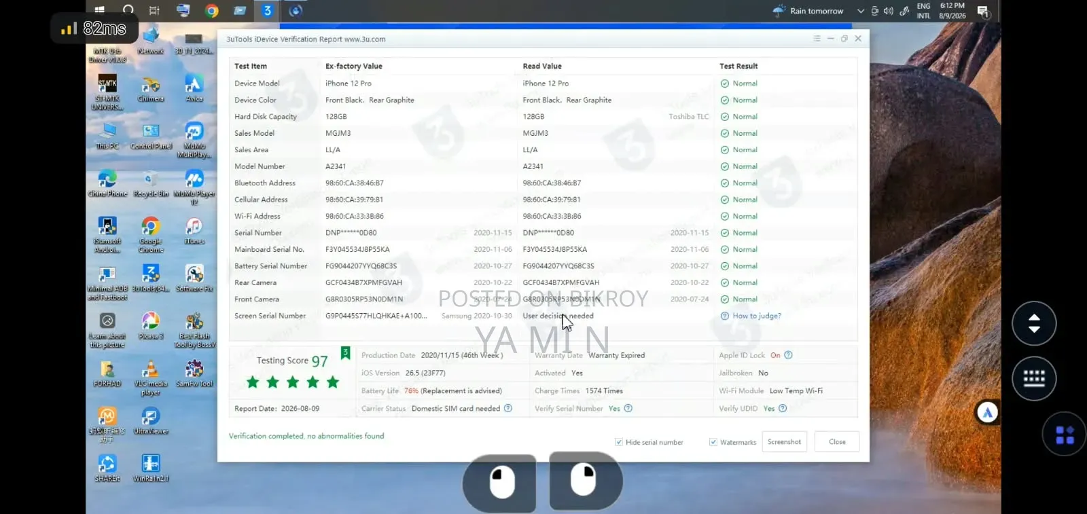Select Minimal ADB and Fastboot desktop icon

107,282
